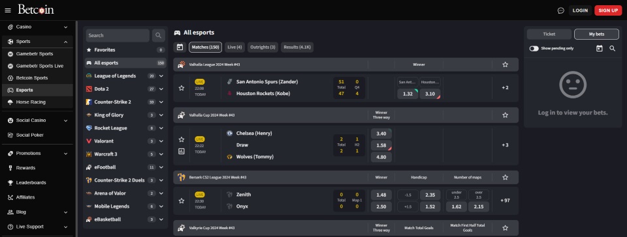Select Zenith winner odds 1.48

(381, 195)
